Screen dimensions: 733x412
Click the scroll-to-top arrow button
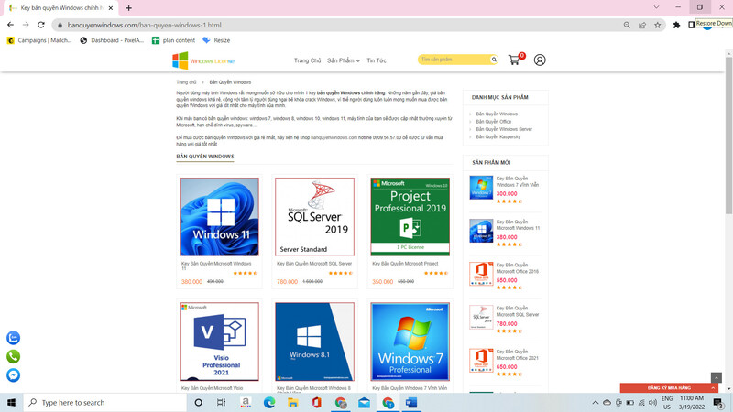[717, 377]
